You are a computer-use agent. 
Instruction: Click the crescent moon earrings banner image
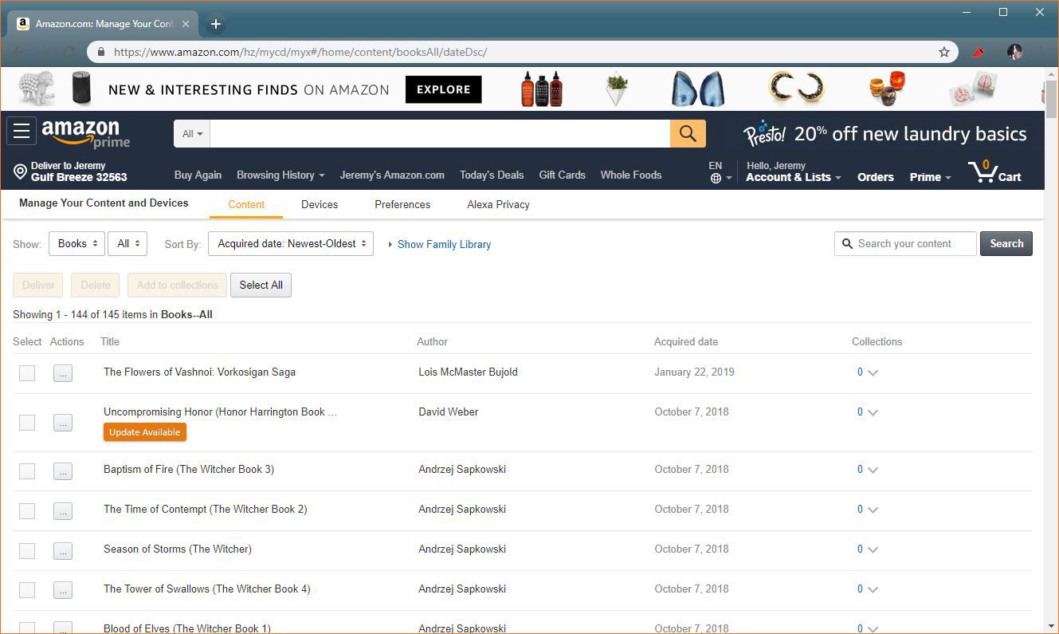pyautogui.click(x=796, y=87)
